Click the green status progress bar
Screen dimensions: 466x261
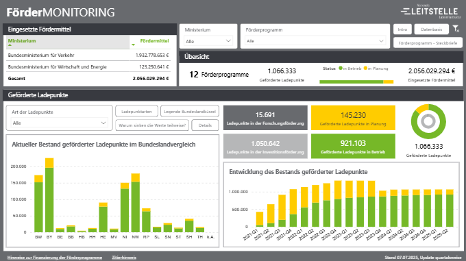[352, 82]
